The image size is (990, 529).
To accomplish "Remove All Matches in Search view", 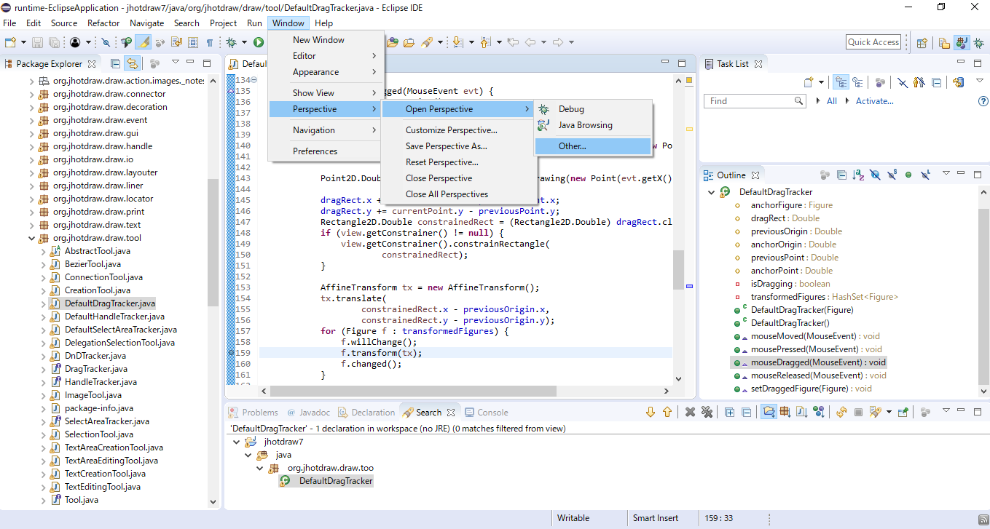I will pos(706,412).
